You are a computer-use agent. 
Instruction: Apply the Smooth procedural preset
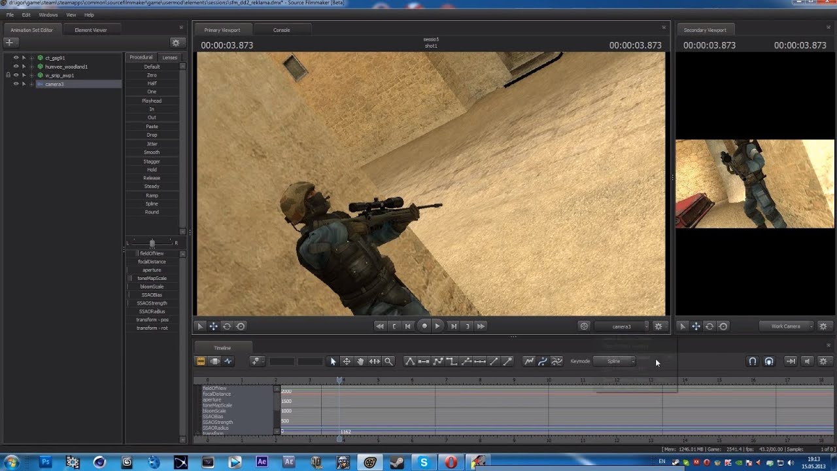coord(152,152)
